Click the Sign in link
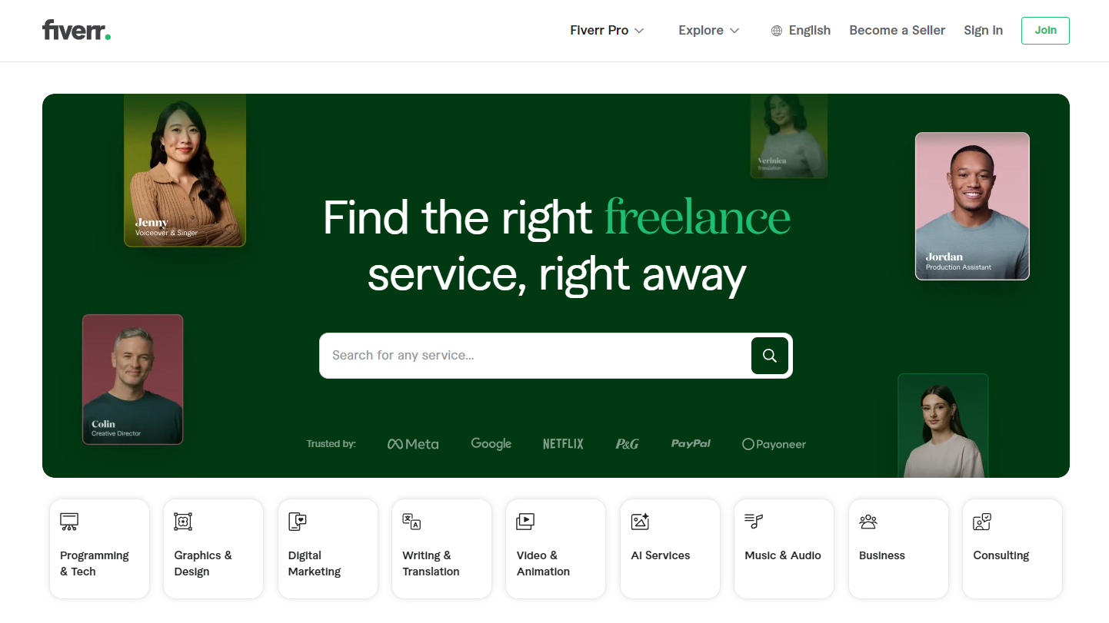Image resolution: width=1109 pixels, height=623 pixels. (983, 31)
